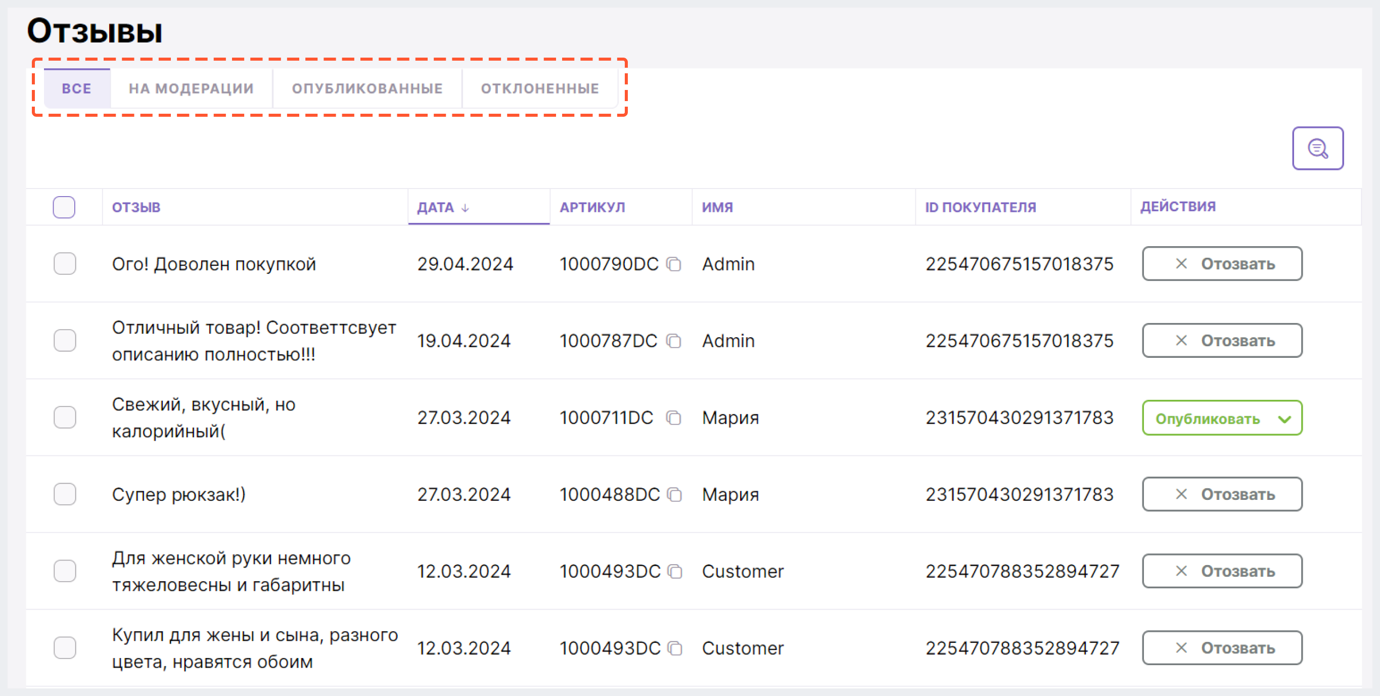Click name Customer in 'Купил для жены' row
1380x696 pixels.
click(743, 648)
